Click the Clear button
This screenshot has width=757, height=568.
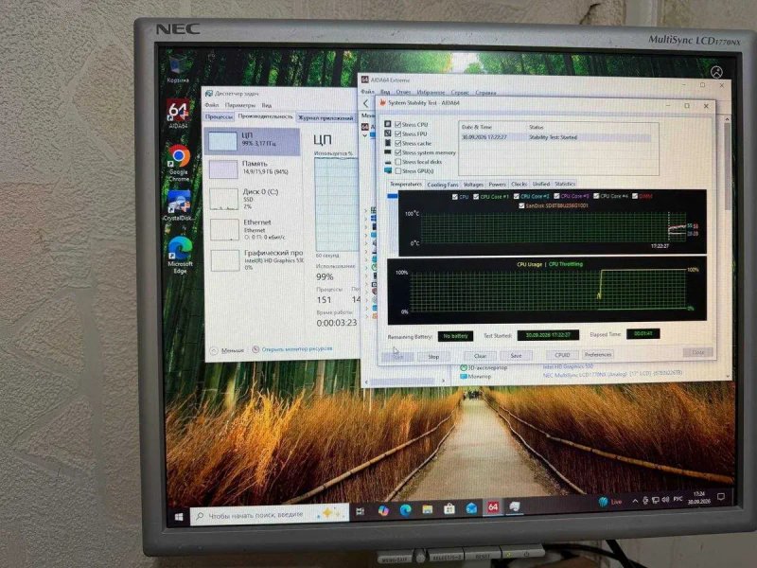[x=480, y=356]
